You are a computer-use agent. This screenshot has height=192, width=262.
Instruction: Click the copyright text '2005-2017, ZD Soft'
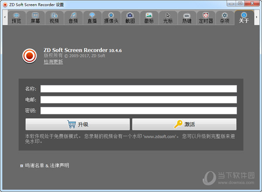[87, 56]
